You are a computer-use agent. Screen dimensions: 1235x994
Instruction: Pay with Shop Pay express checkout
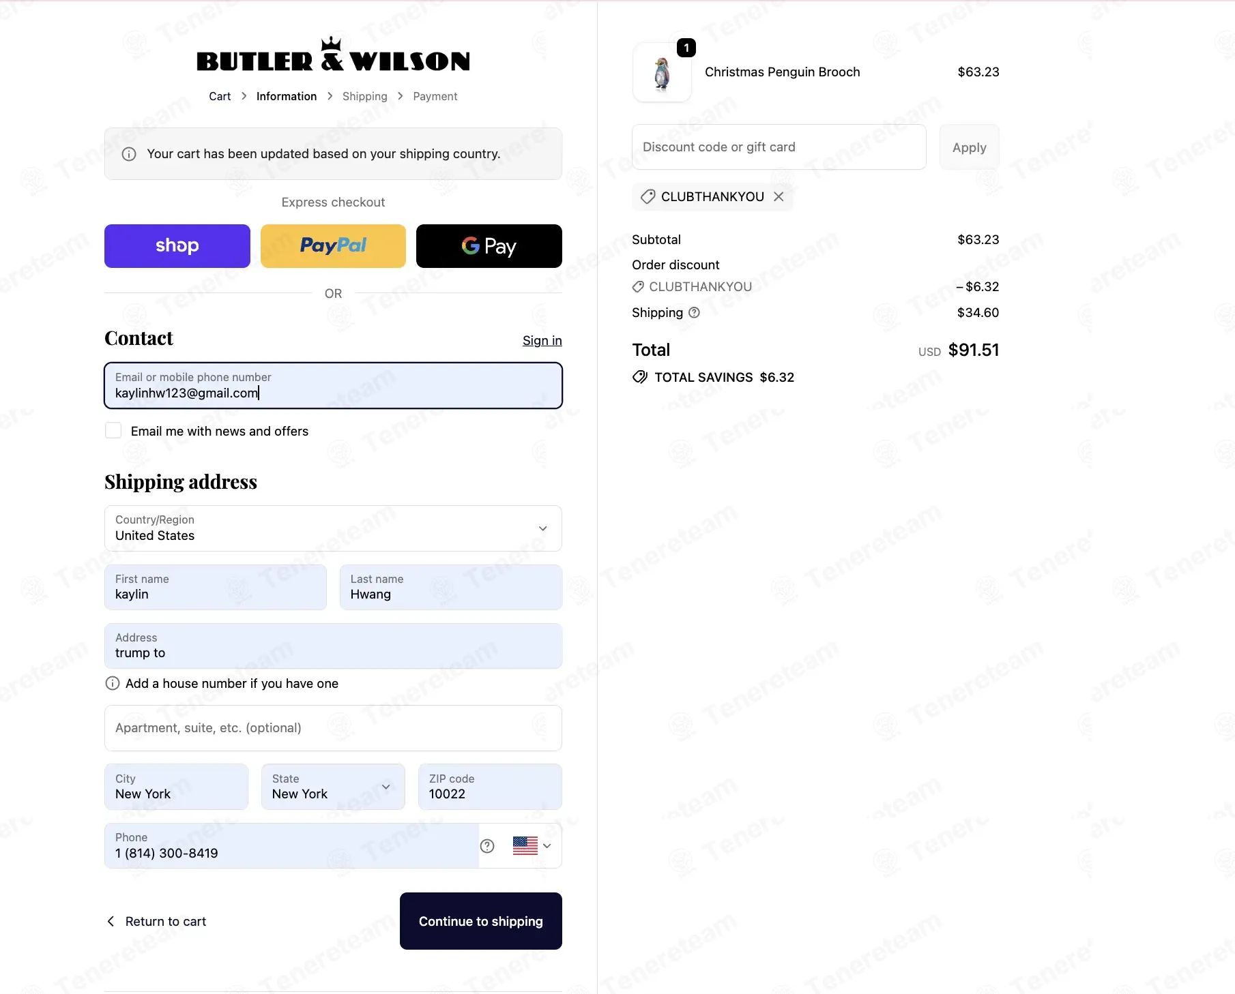177,246
